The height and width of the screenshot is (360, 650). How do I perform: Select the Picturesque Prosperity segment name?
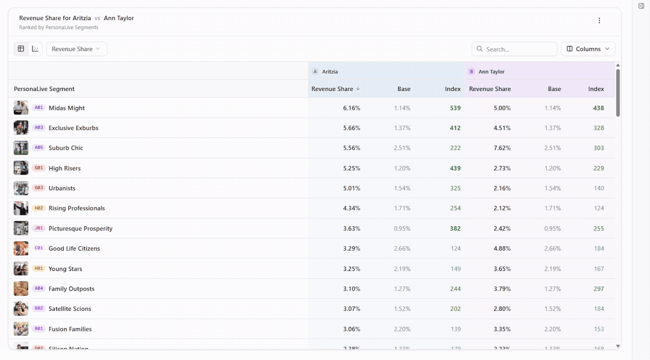coord(81,229)
